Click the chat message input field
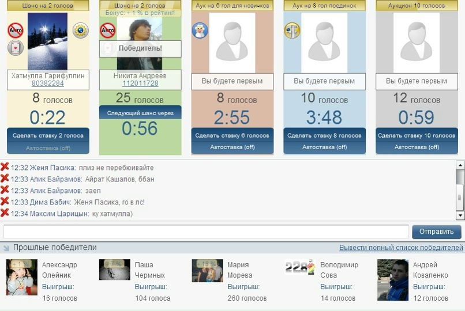The image size is (465, 311). 206,232
